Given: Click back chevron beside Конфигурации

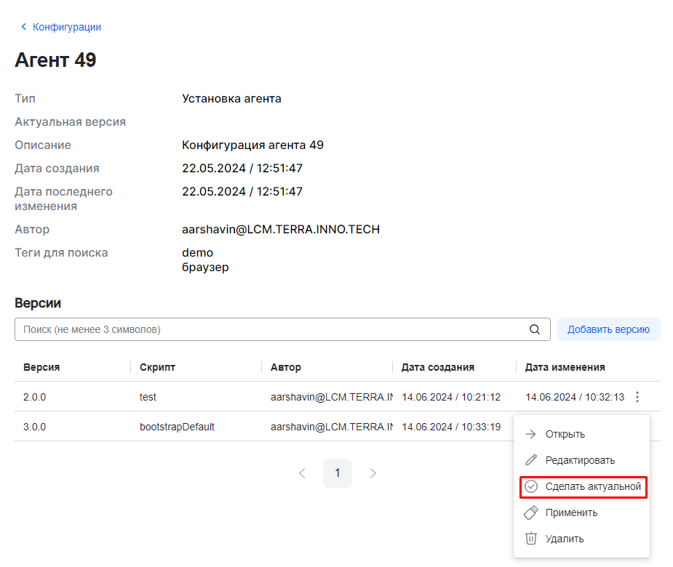Looking at the screenshot, I should click(x=23, y=27).
